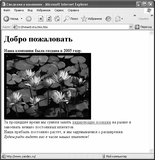The image size is (155, 160).
Task: Open the Избранное favorites star in toolbar
Action: click(92, 19)
